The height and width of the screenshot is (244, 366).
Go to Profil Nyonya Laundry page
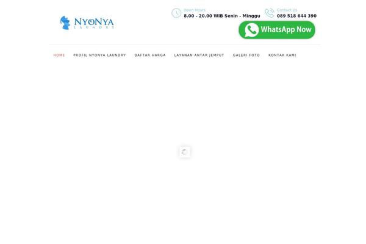pos(99,56)
